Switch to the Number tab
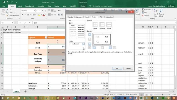 click(71, 17)
